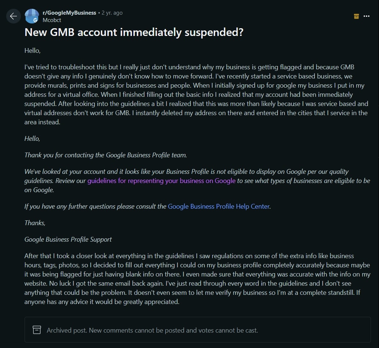Click the post title about GMB account suspension
The width and height of the screenshot is (379, 348).
(133, 33)
